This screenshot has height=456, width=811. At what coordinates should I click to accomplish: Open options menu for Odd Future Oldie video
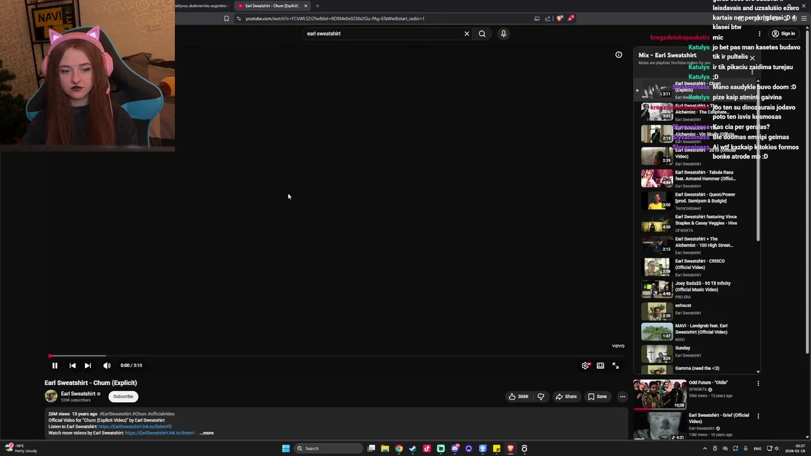pos(758,383)
